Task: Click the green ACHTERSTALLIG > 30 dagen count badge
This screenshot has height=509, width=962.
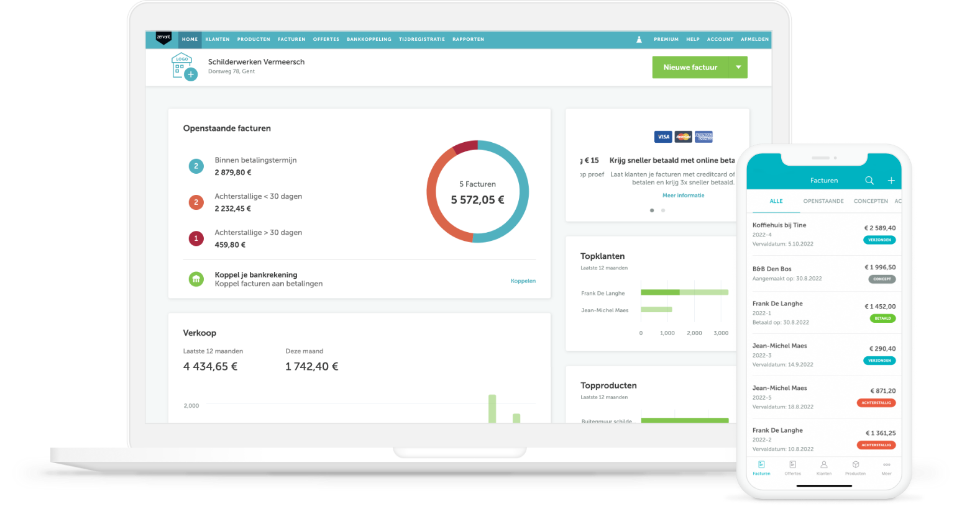Action: (196, 238)
